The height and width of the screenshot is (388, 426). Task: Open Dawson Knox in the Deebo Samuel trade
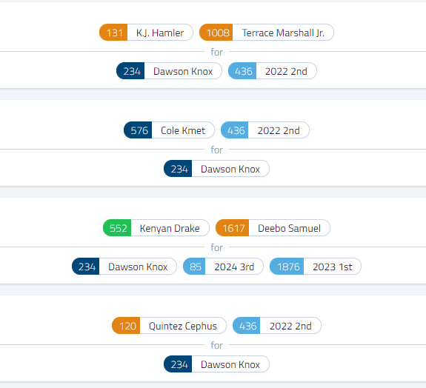[124, 267]
